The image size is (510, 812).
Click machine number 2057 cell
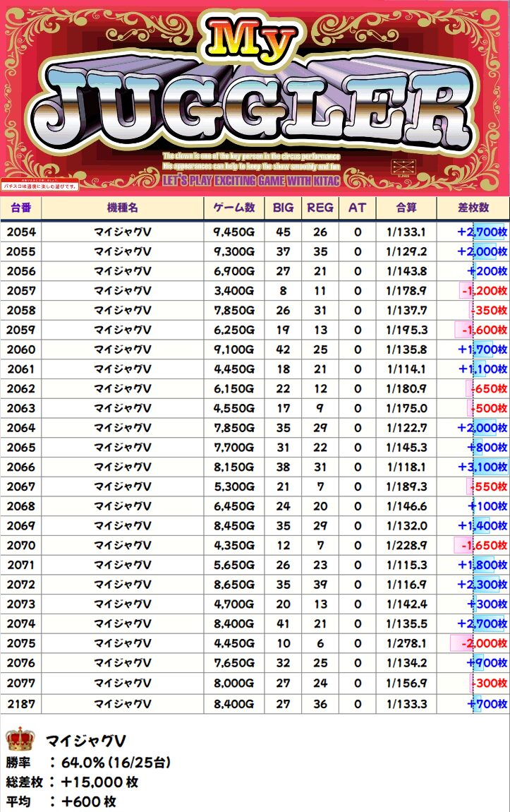click(x=21, y=291)
